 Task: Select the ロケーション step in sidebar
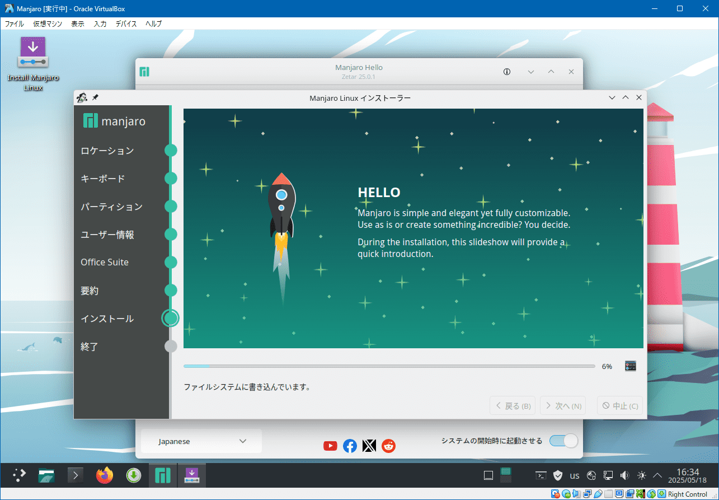point(107,151)
